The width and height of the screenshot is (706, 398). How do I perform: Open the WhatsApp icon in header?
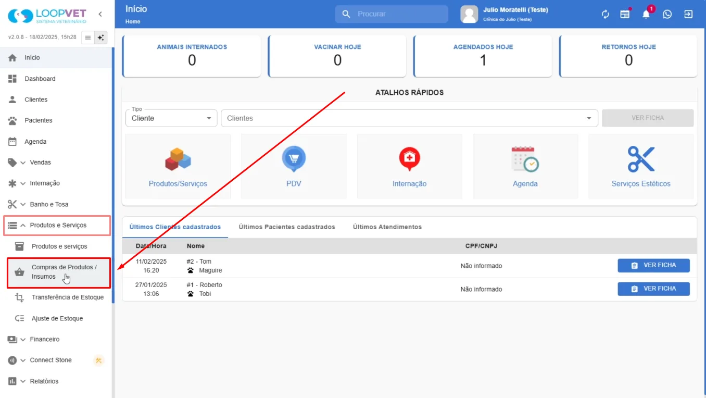667,14
